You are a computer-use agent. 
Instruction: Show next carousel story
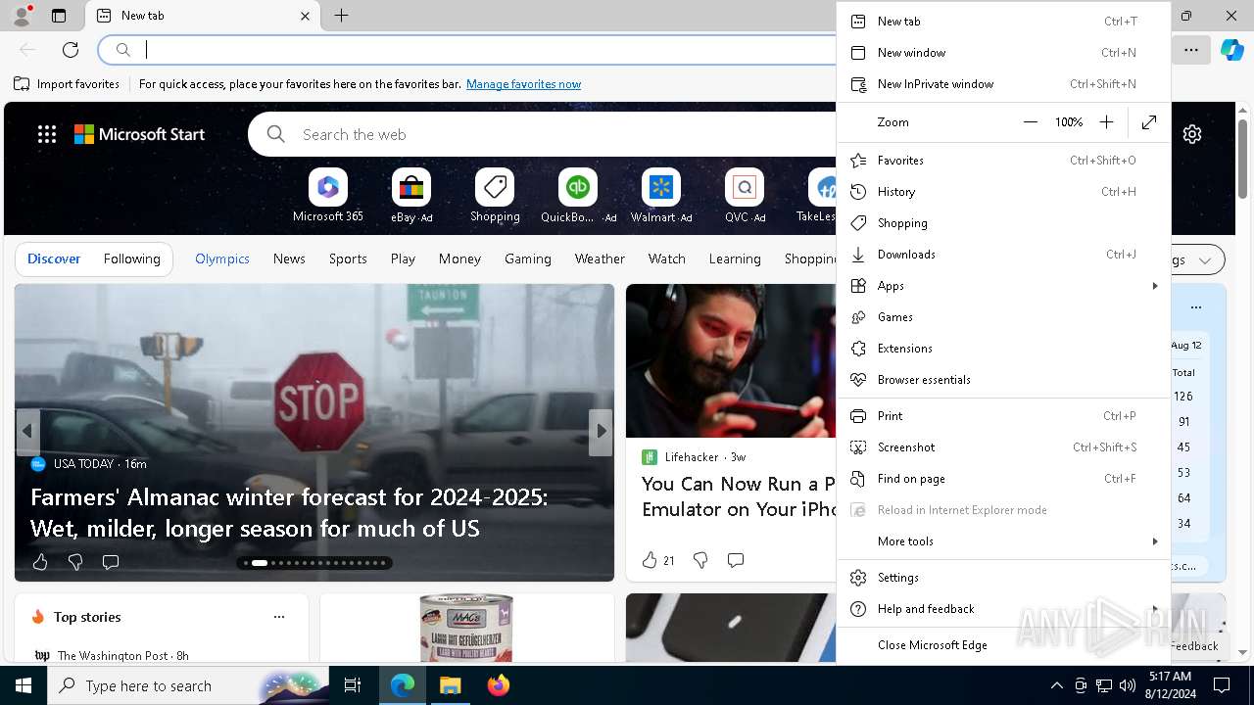pos(601,431)
